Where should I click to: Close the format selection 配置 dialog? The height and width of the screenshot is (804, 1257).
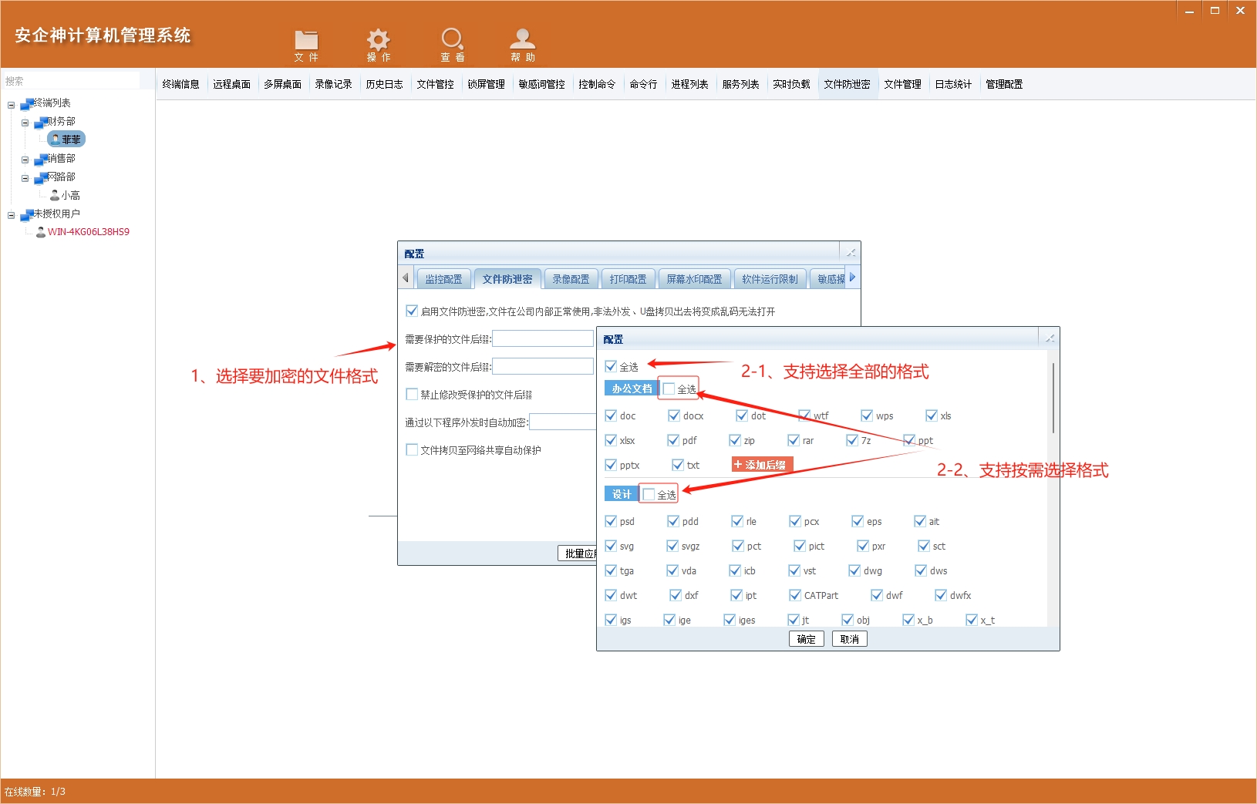1050,338
